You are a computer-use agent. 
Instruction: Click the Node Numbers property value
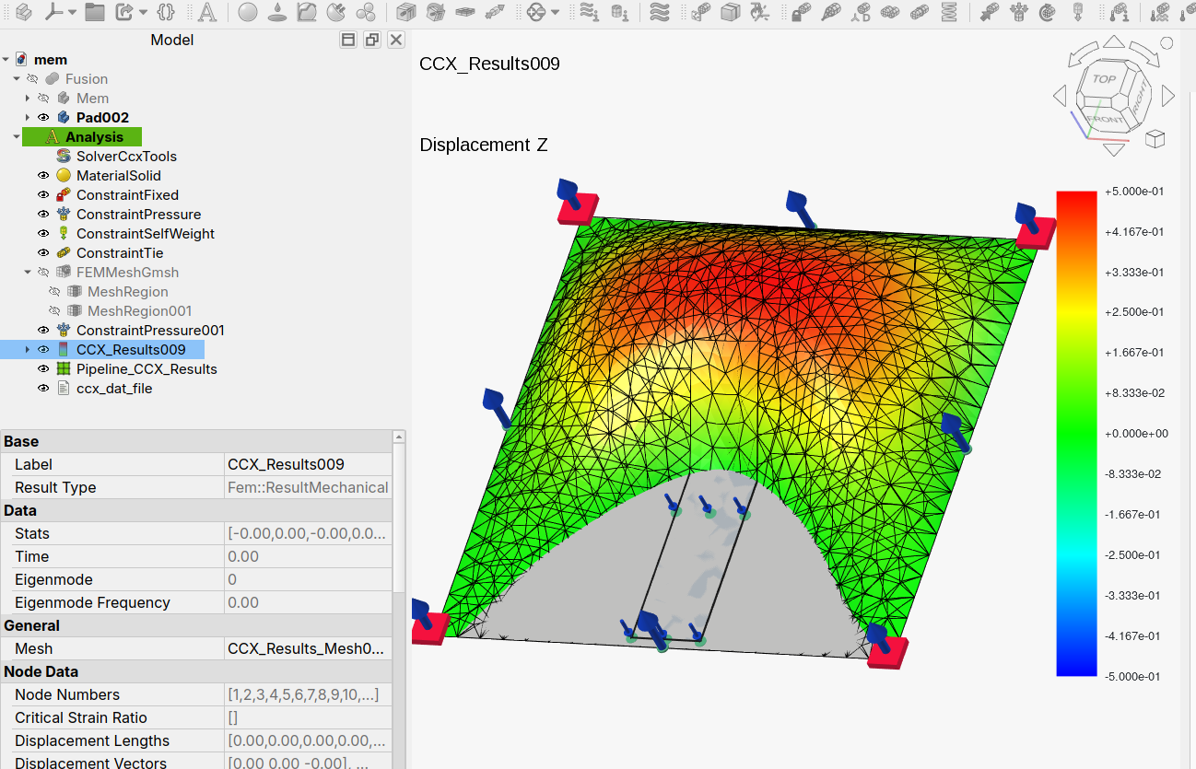tap(308, 695)
